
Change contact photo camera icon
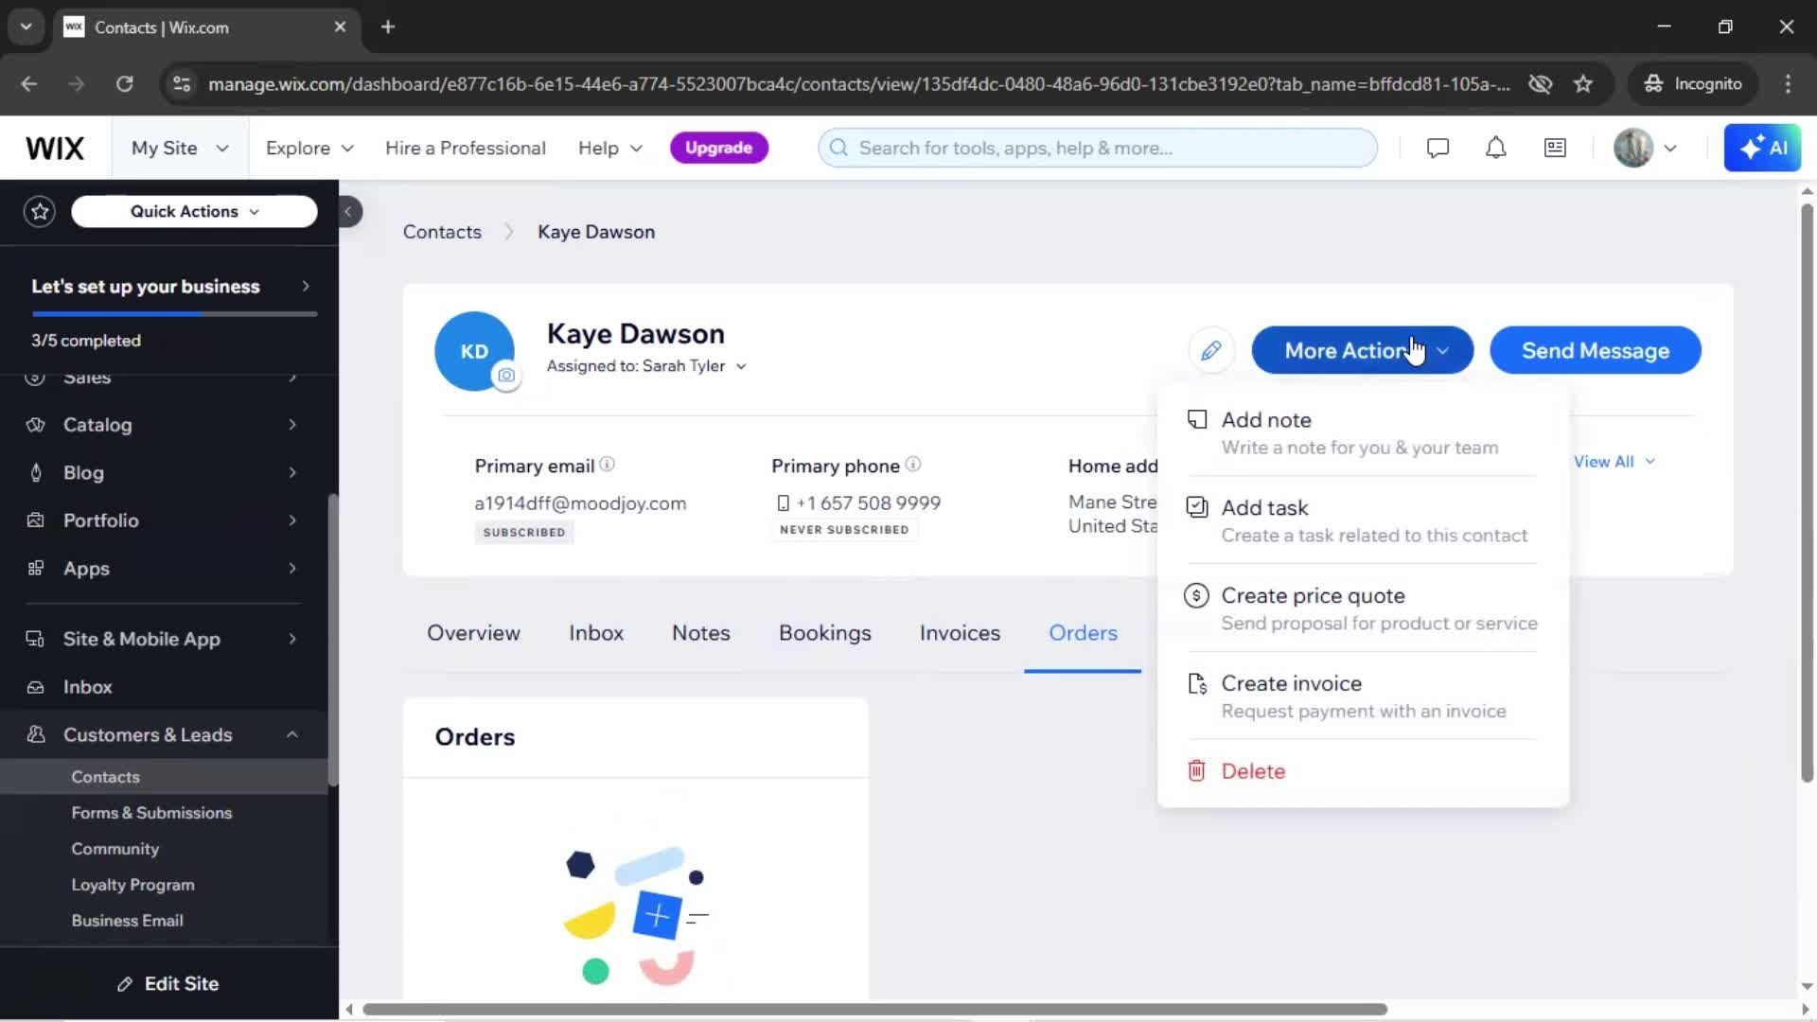[506, 376]
